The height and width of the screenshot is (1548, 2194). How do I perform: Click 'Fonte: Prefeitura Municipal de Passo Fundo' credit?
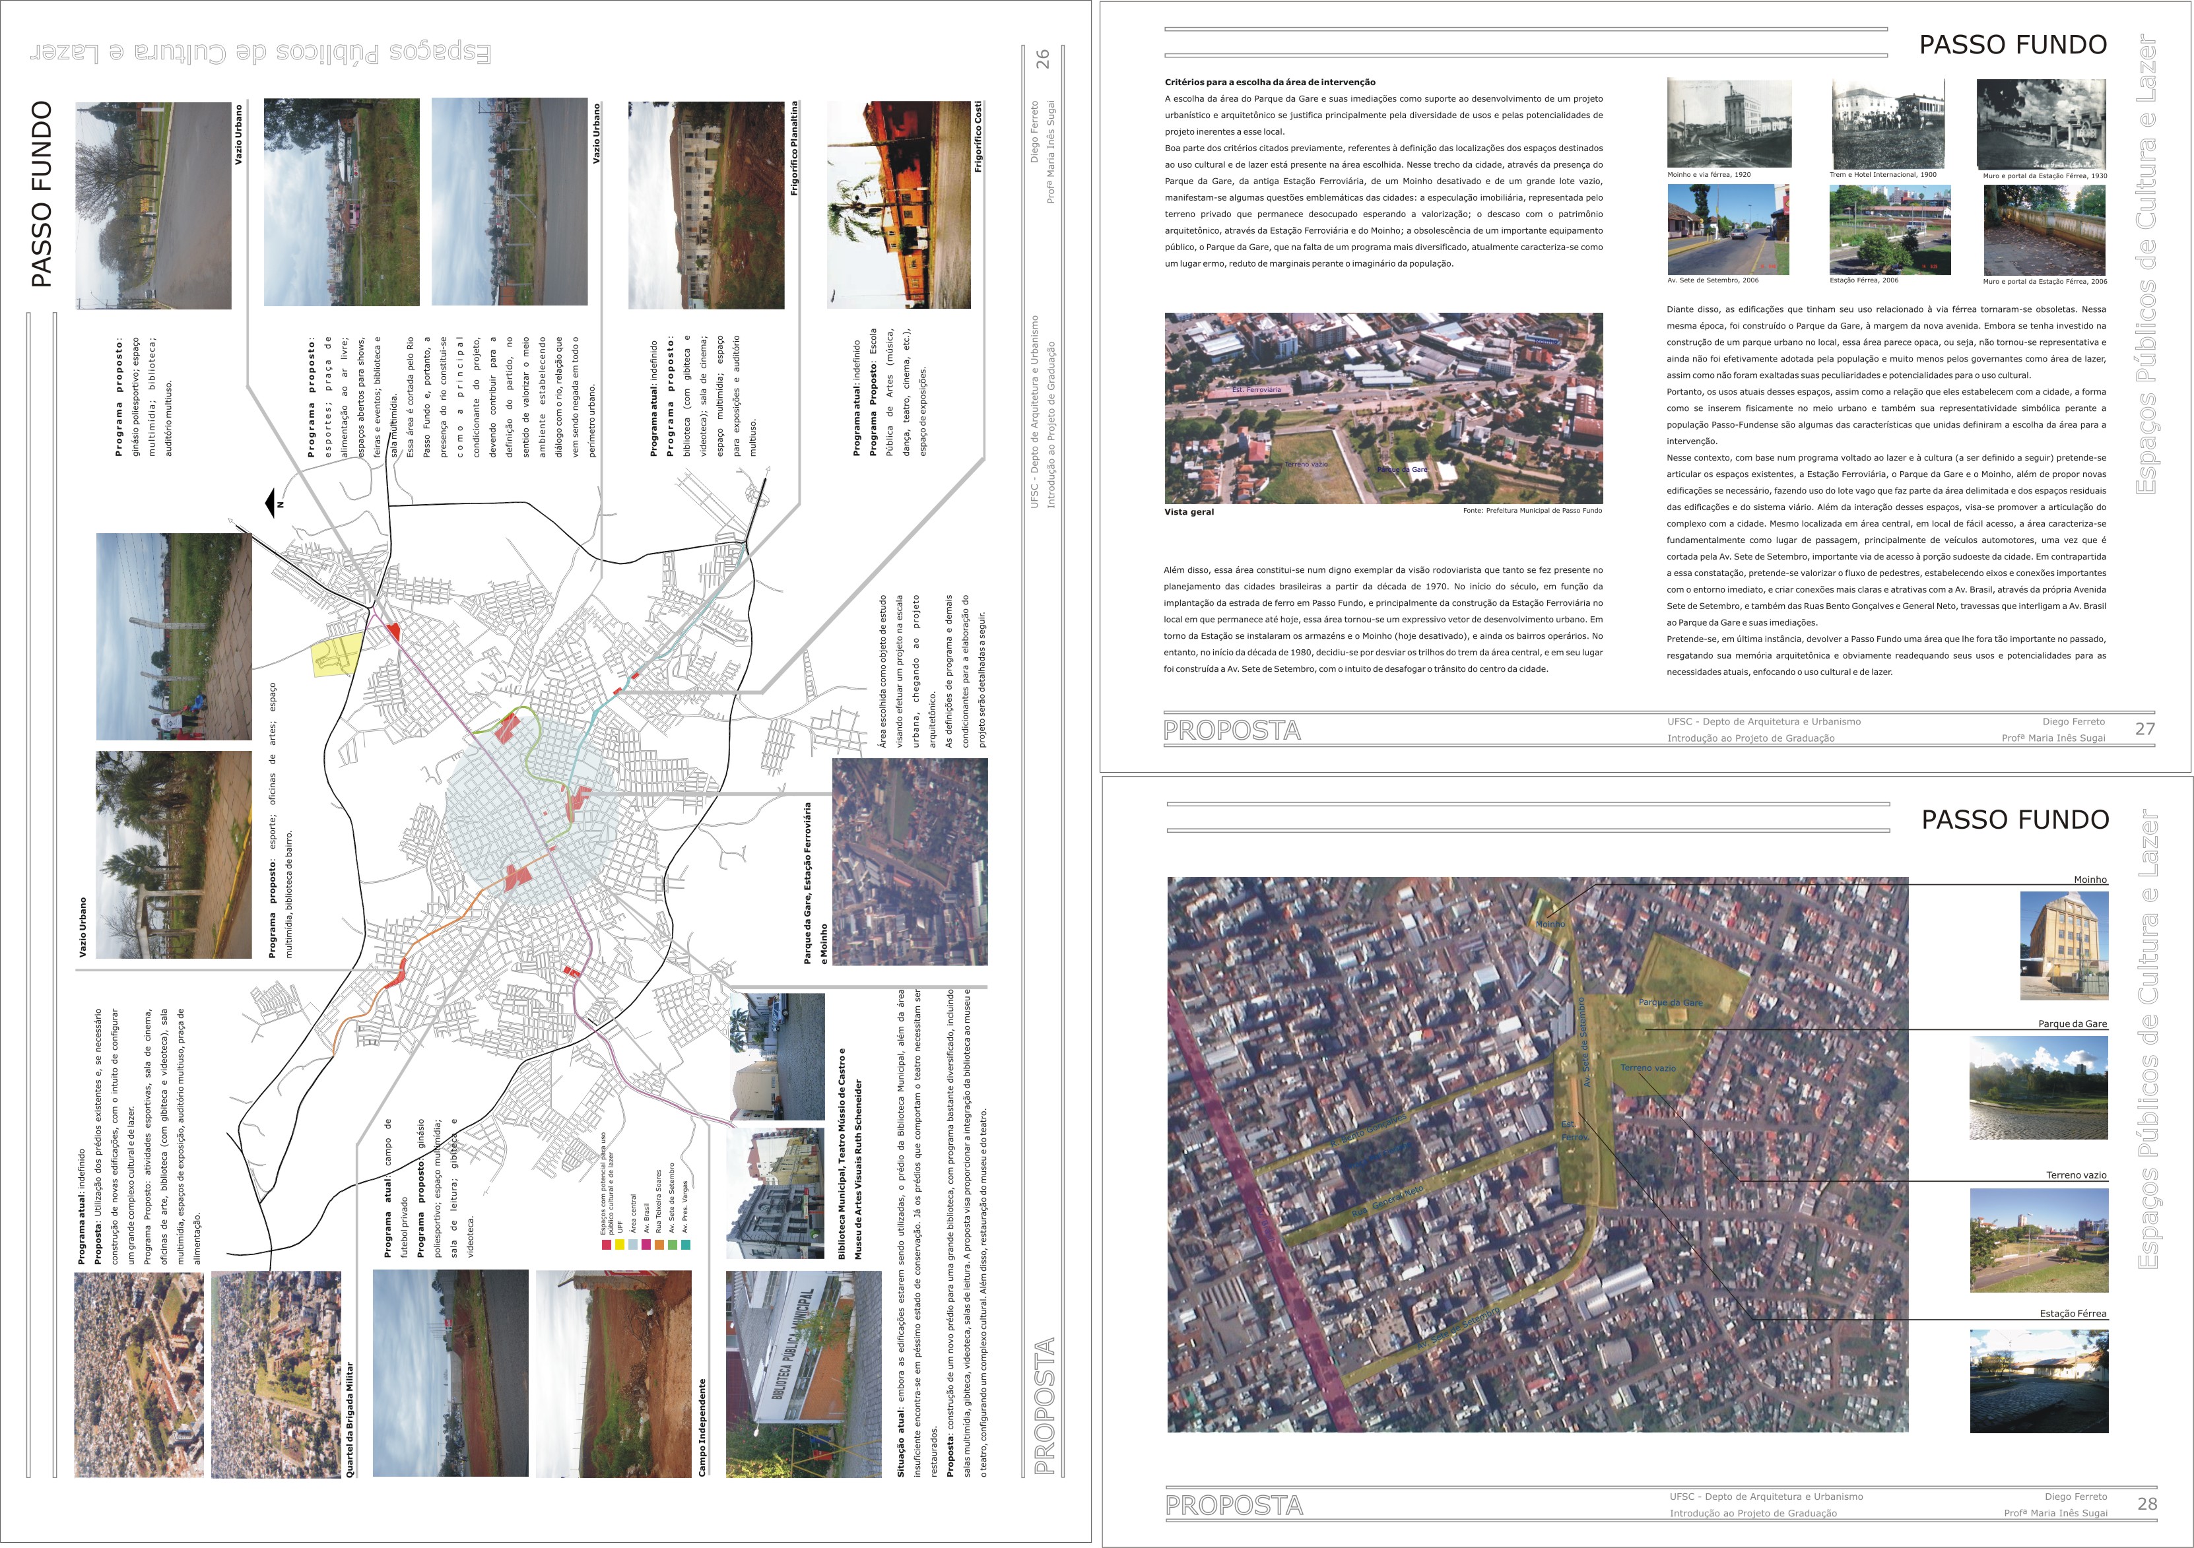click(x=1532, y=510)
